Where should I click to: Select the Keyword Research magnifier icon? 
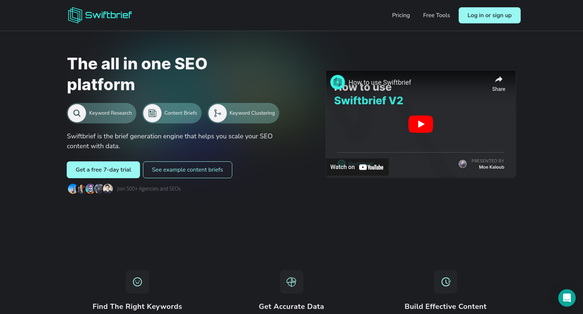click(77, 113)
